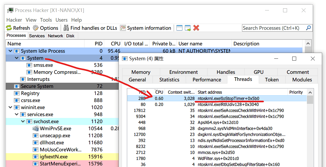Screen dimensions: 326x167
Task: Click the WmiPrvSE.exe process icon
Action: [36, 128]
